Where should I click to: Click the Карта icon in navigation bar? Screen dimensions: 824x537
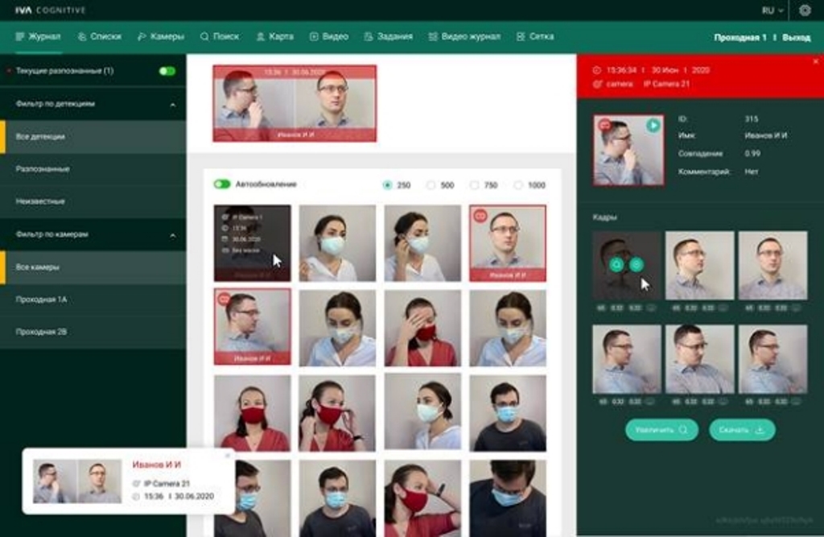[x=261, y=37]
